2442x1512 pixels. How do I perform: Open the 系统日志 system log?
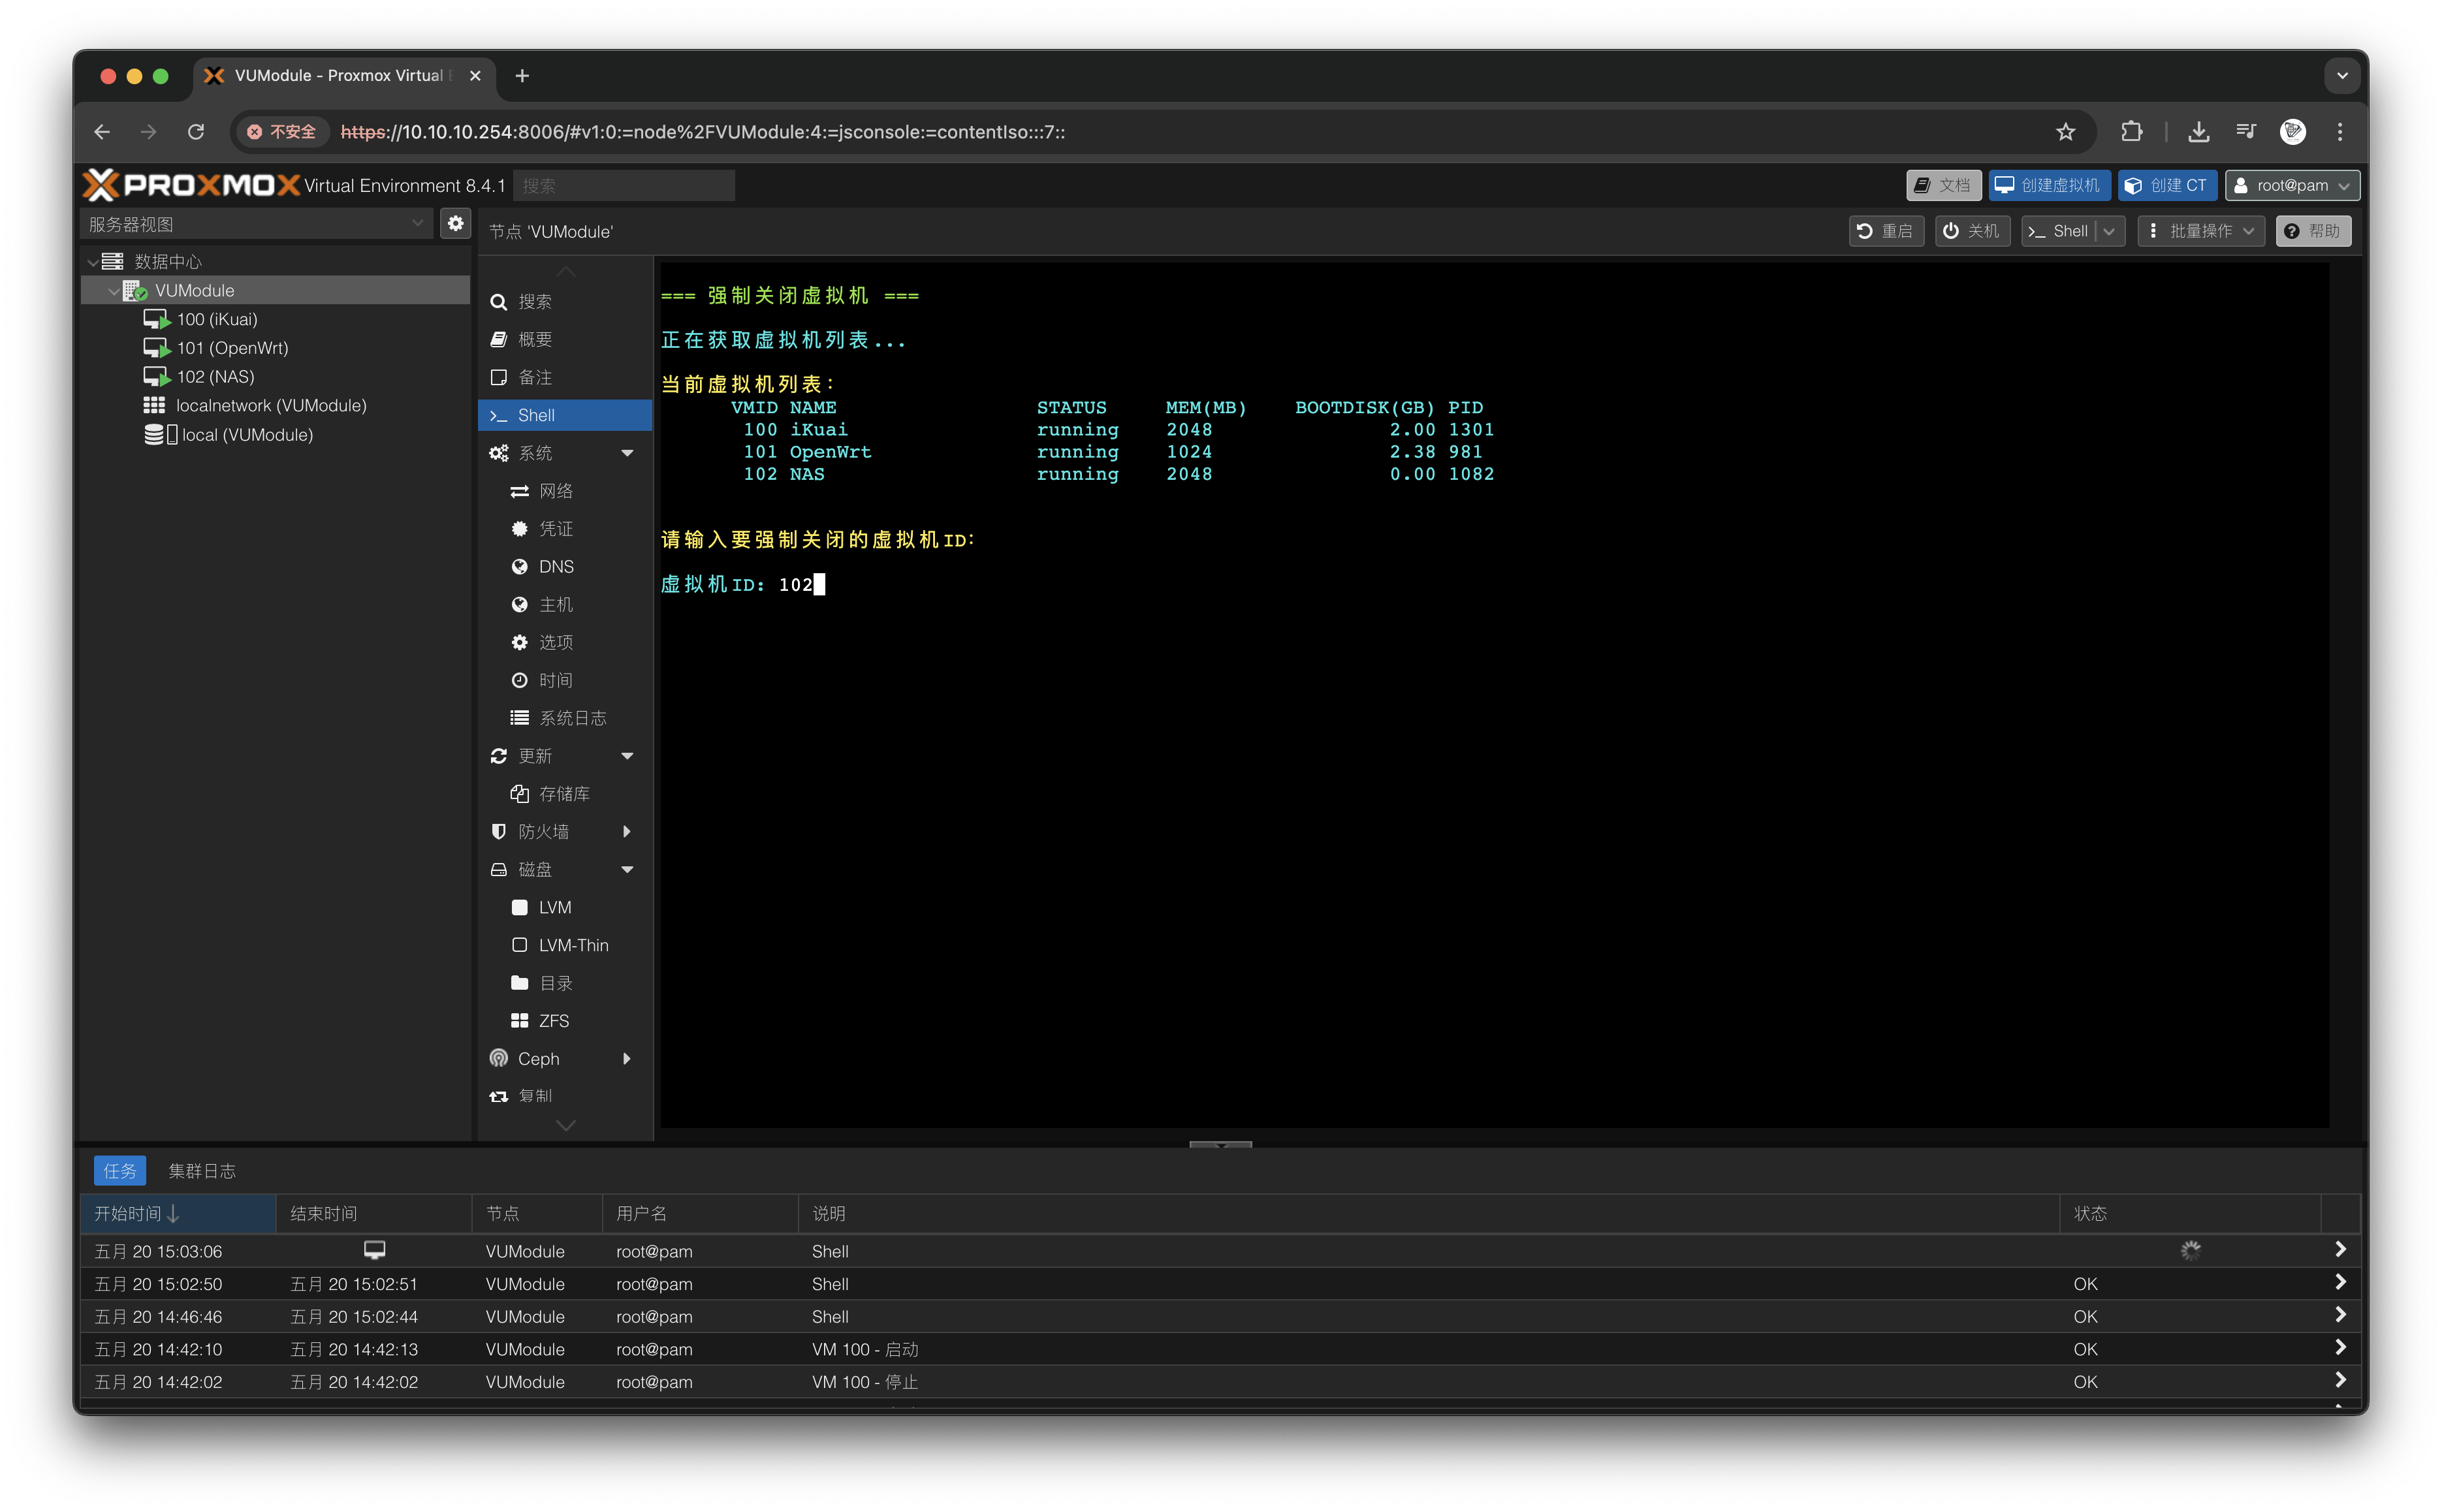click(x=572, y=718)
